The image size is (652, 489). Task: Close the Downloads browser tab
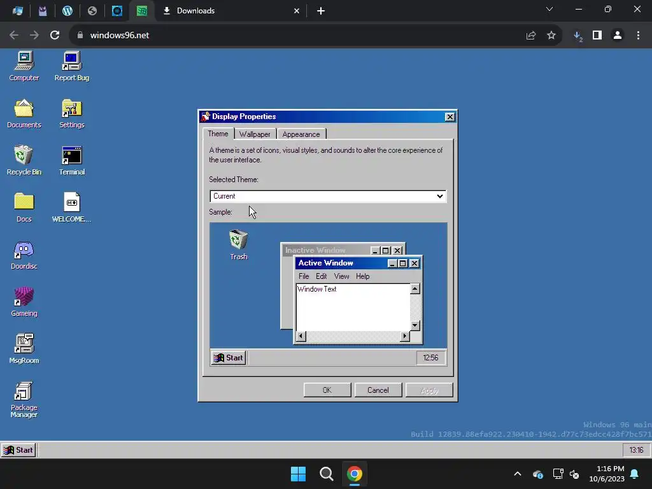pyautogui.click(x=297, y=11)
